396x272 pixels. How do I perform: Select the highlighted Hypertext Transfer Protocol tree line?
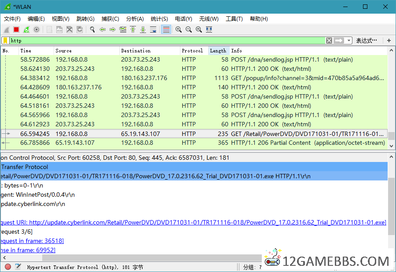coord(194,167)
